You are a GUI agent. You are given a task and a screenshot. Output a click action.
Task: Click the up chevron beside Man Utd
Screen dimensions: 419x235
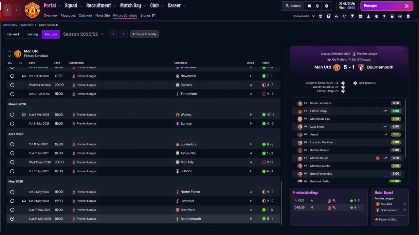(x=9, y=52)
